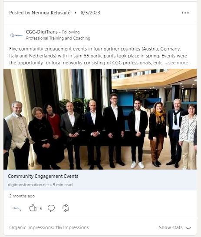View the 5 reactions count

tap(41, 209)
